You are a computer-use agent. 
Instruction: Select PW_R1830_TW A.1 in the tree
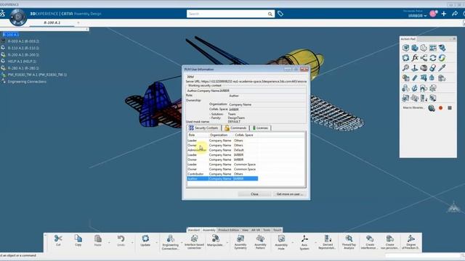tap(37, 75)
